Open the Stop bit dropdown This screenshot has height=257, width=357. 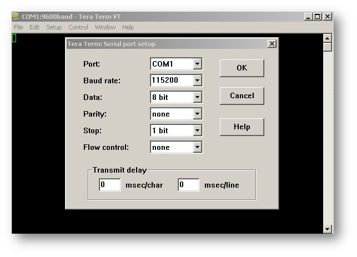pos(197,130)
